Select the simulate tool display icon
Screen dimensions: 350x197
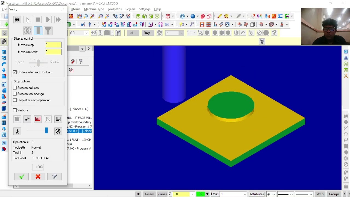tap(38, 31)
